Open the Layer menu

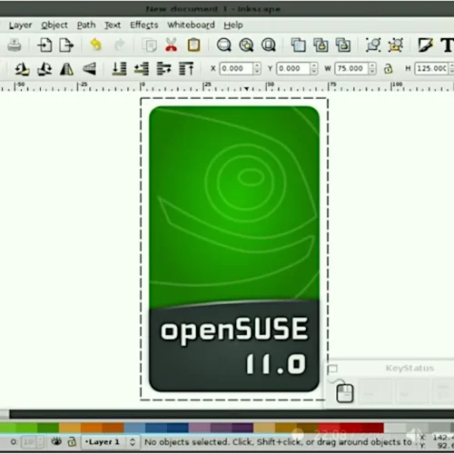[20, 25]
